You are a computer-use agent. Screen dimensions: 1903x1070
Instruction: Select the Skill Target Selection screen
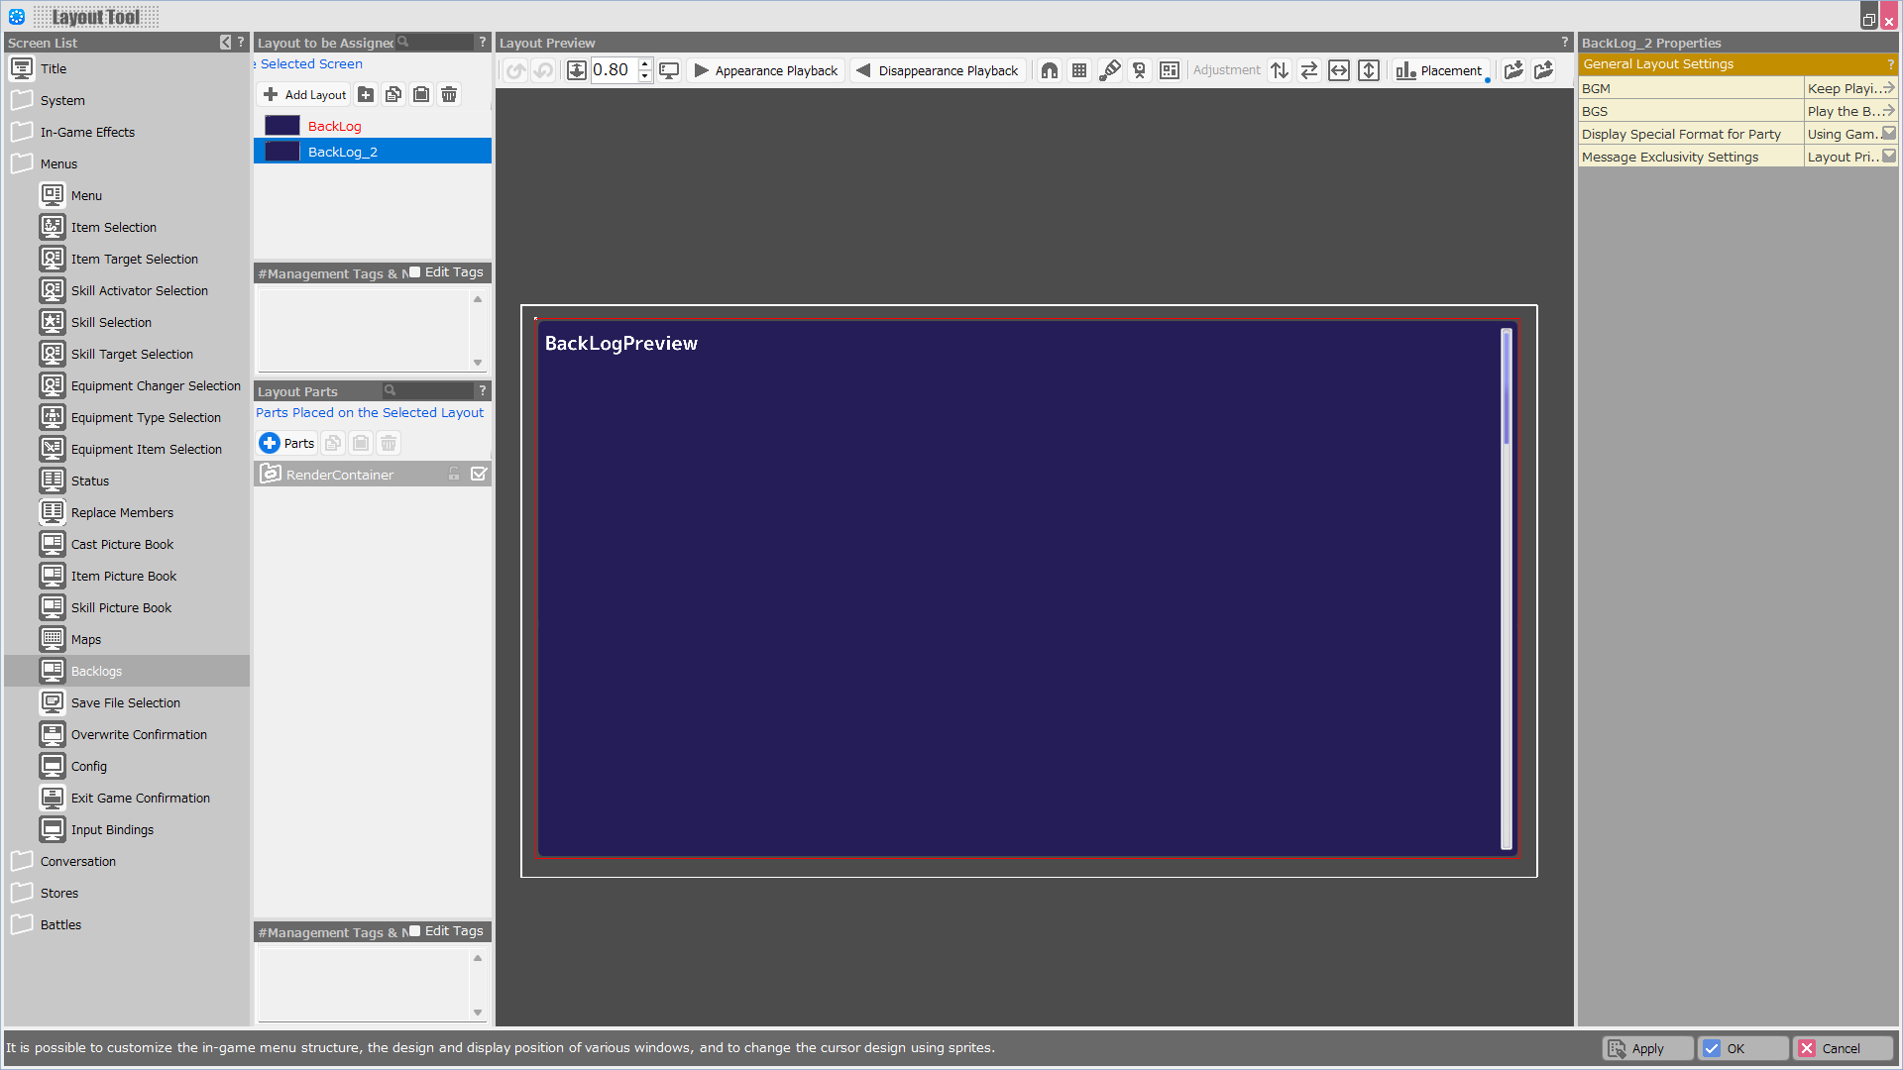coord(127,354)
